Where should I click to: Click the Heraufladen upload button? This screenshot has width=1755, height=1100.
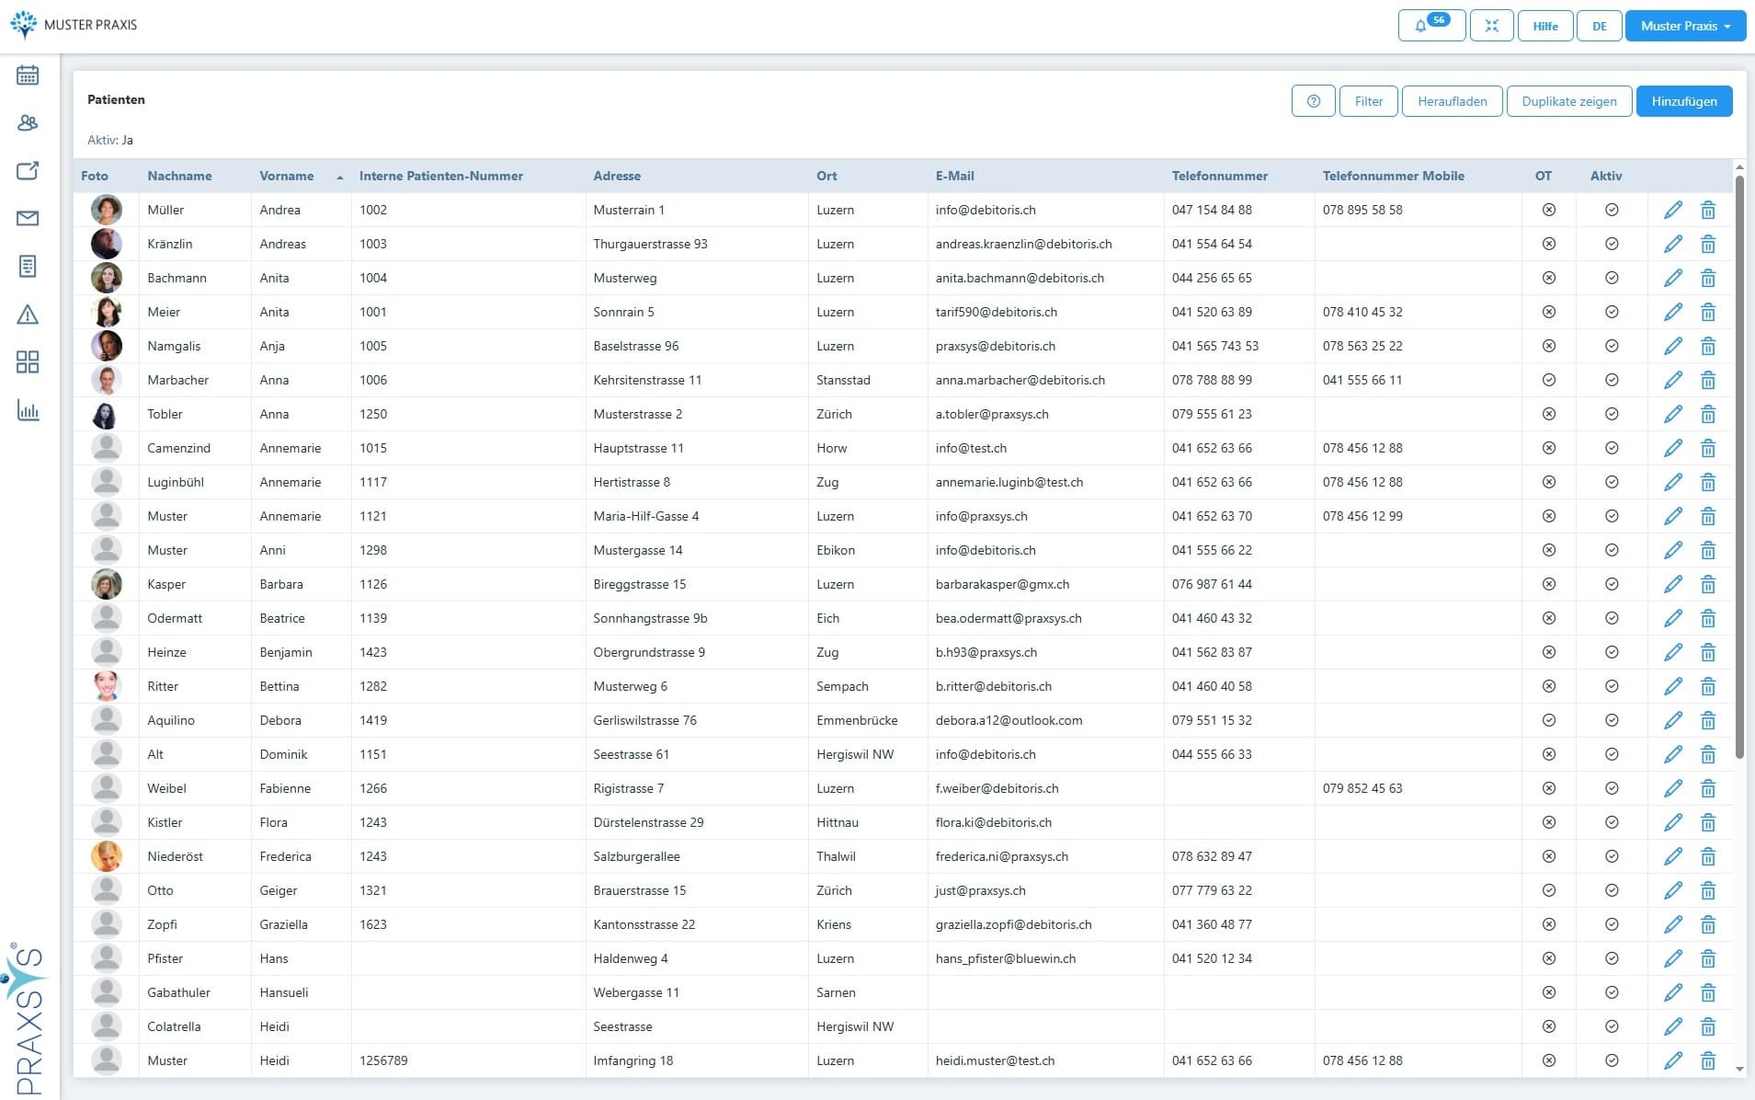click(x=1453, y=101)
